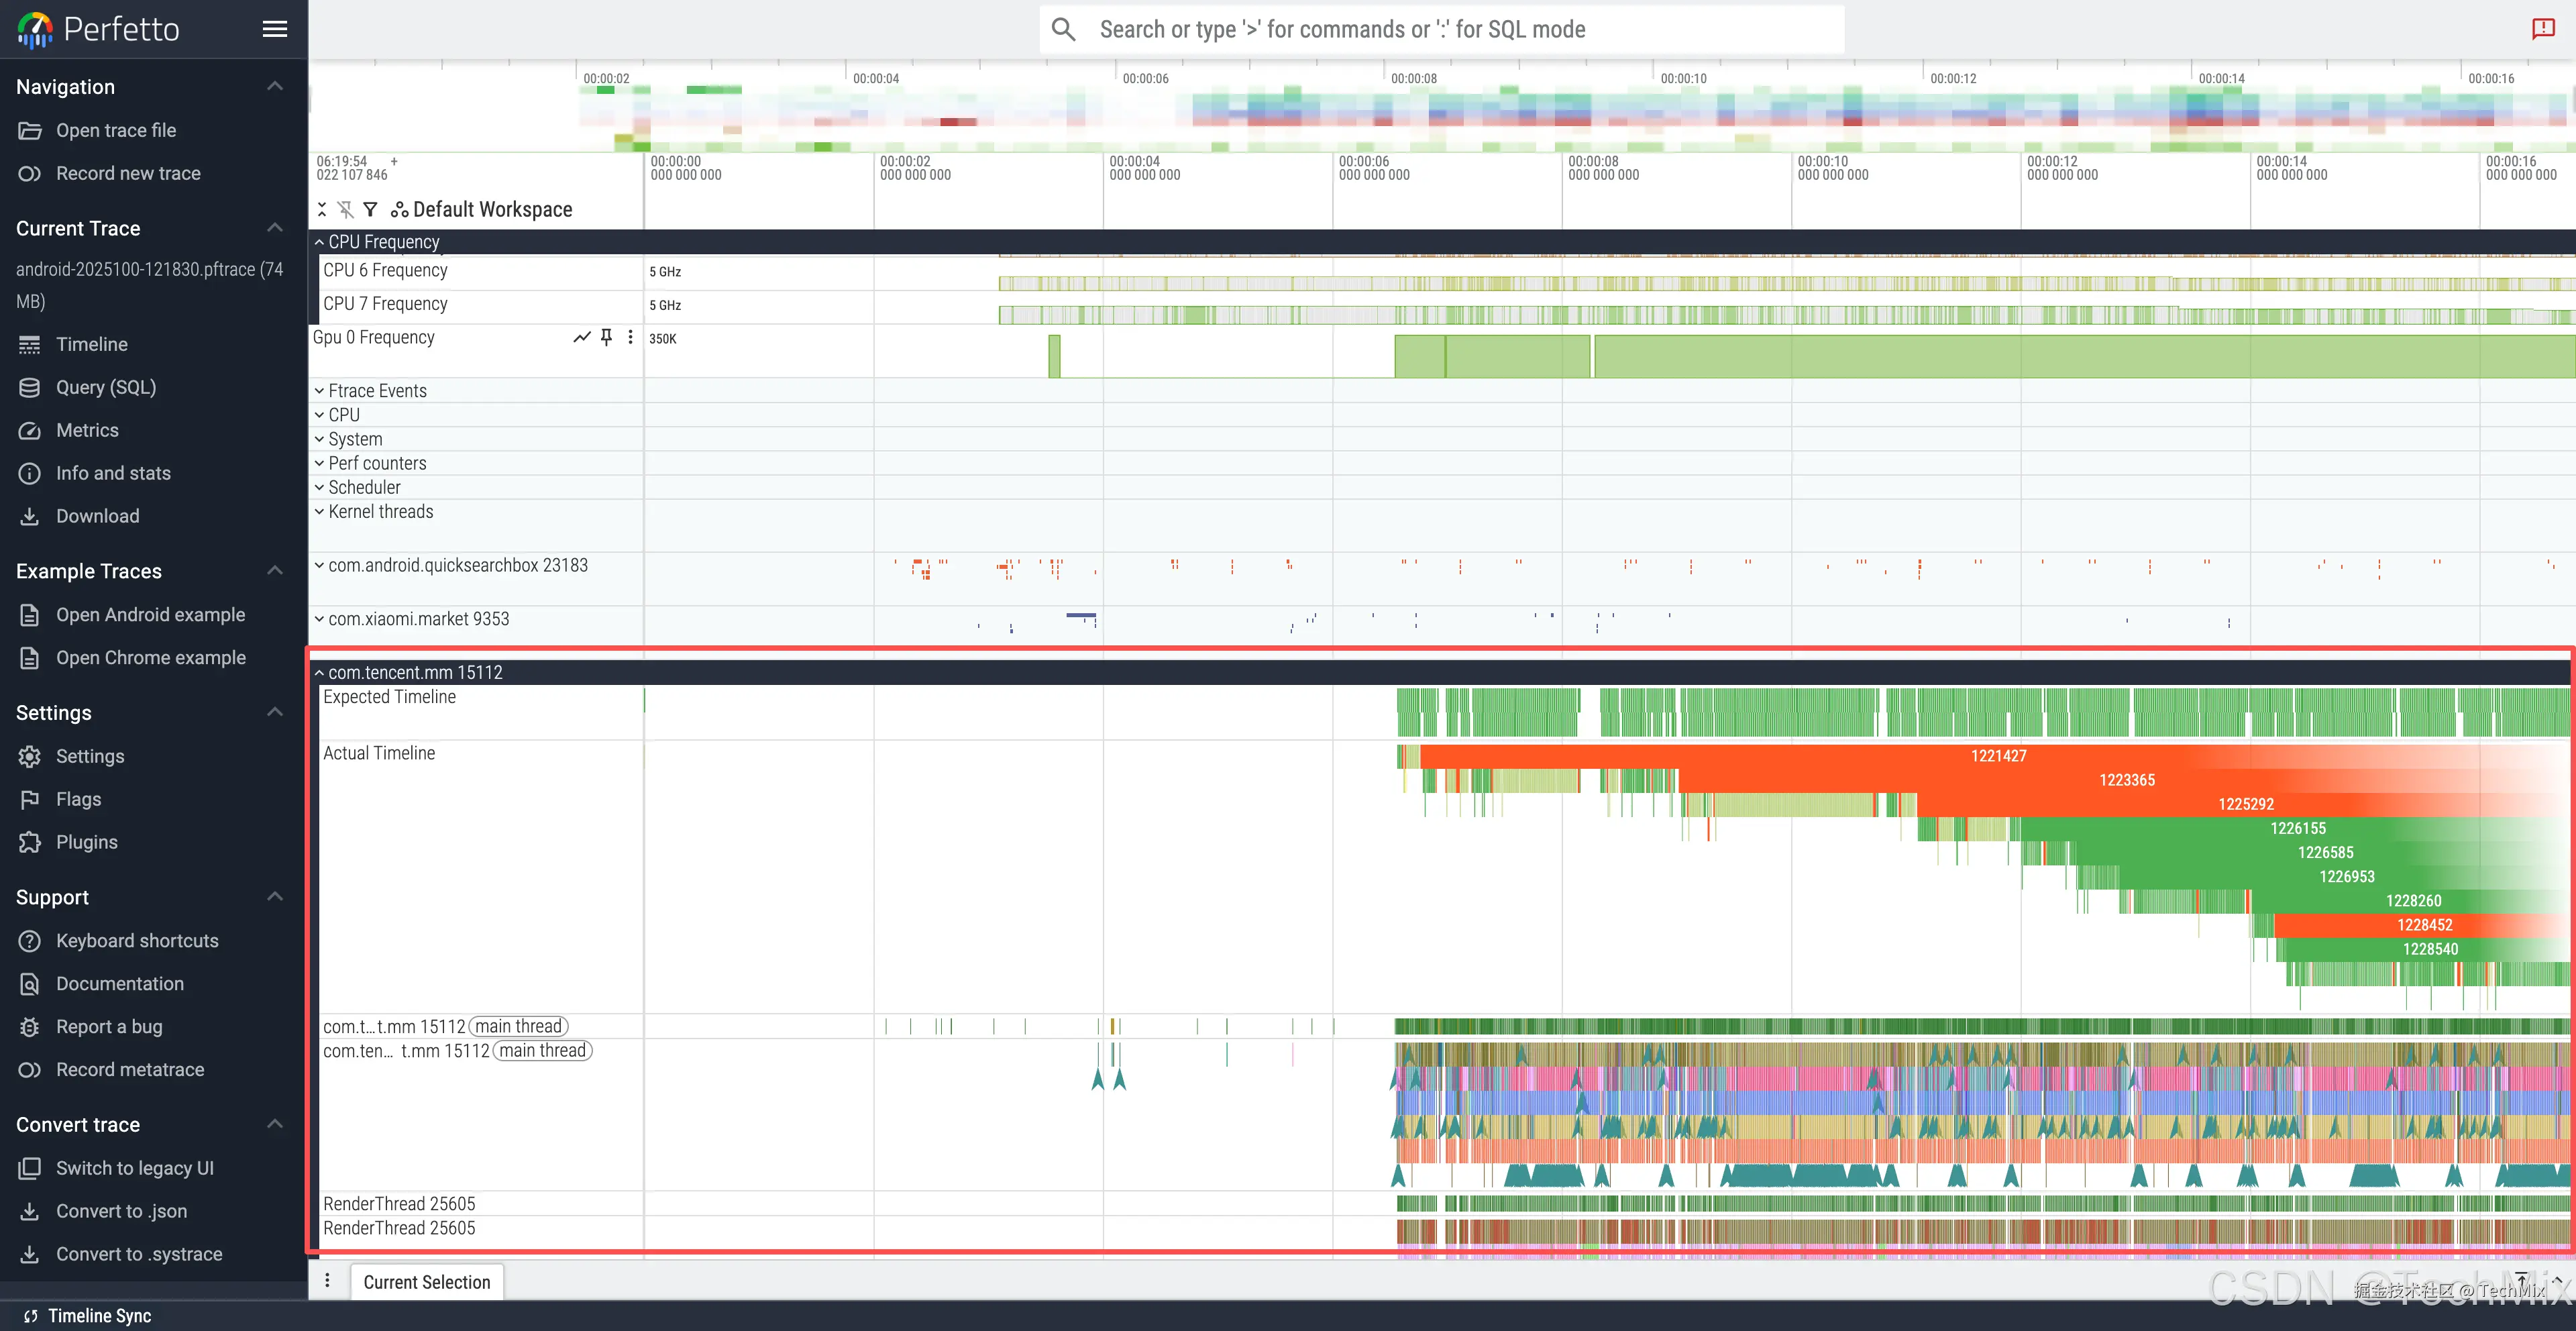Switch to the Current Selection tab
Screen dimensions: 2576x1331
pyautogui.click(x=427, y=1282)
